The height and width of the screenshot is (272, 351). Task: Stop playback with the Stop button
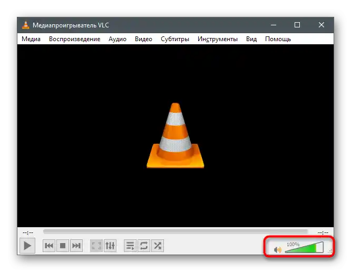click(63, 246)
